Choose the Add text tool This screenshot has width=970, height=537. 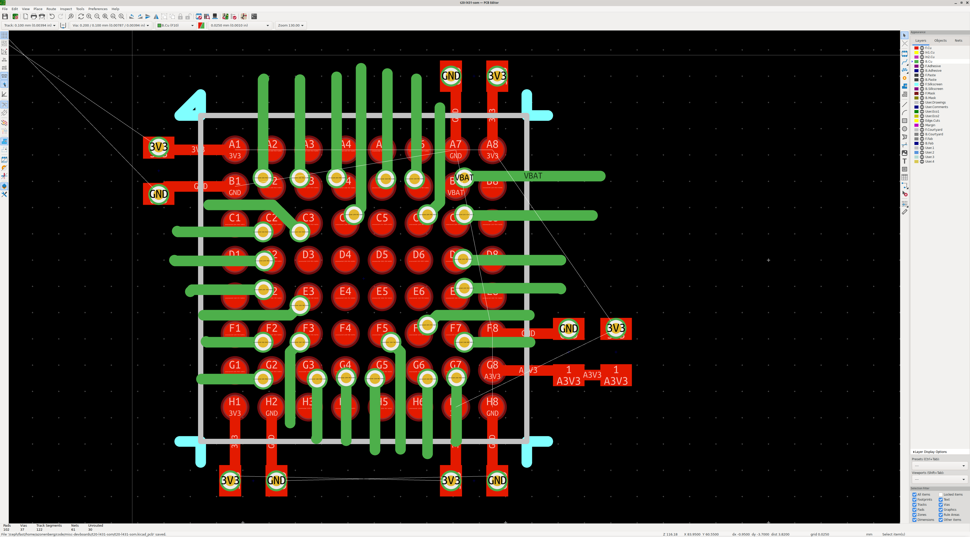[x=905, y=161]
